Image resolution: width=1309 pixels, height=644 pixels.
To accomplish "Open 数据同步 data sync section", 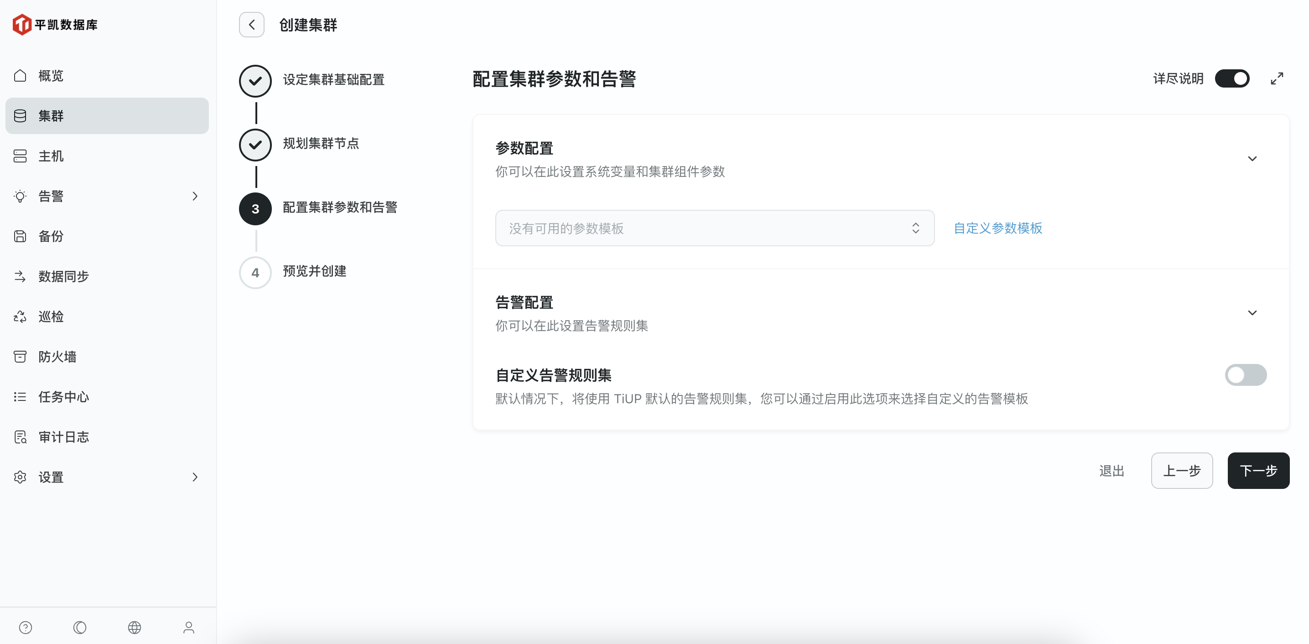I will tap(63, 276).
